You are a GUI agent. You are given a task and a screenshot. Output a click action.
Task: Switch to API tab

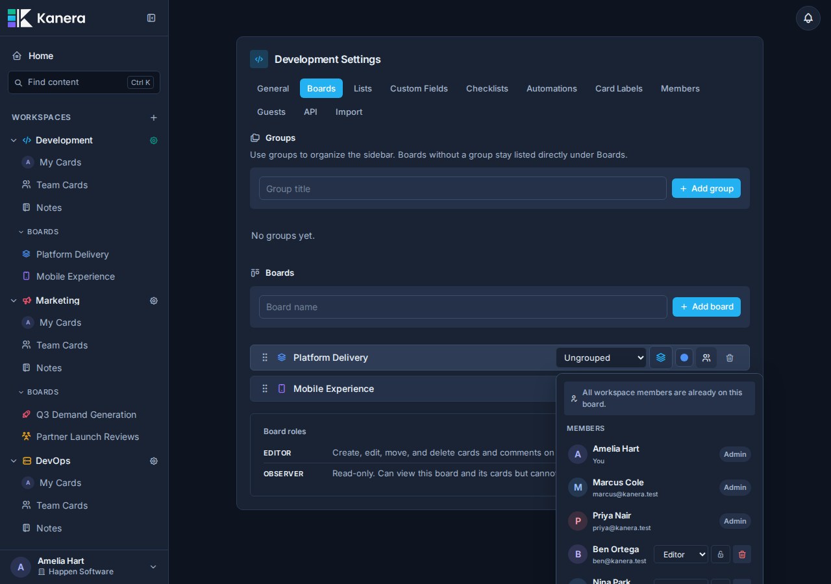tap(310, 112)
